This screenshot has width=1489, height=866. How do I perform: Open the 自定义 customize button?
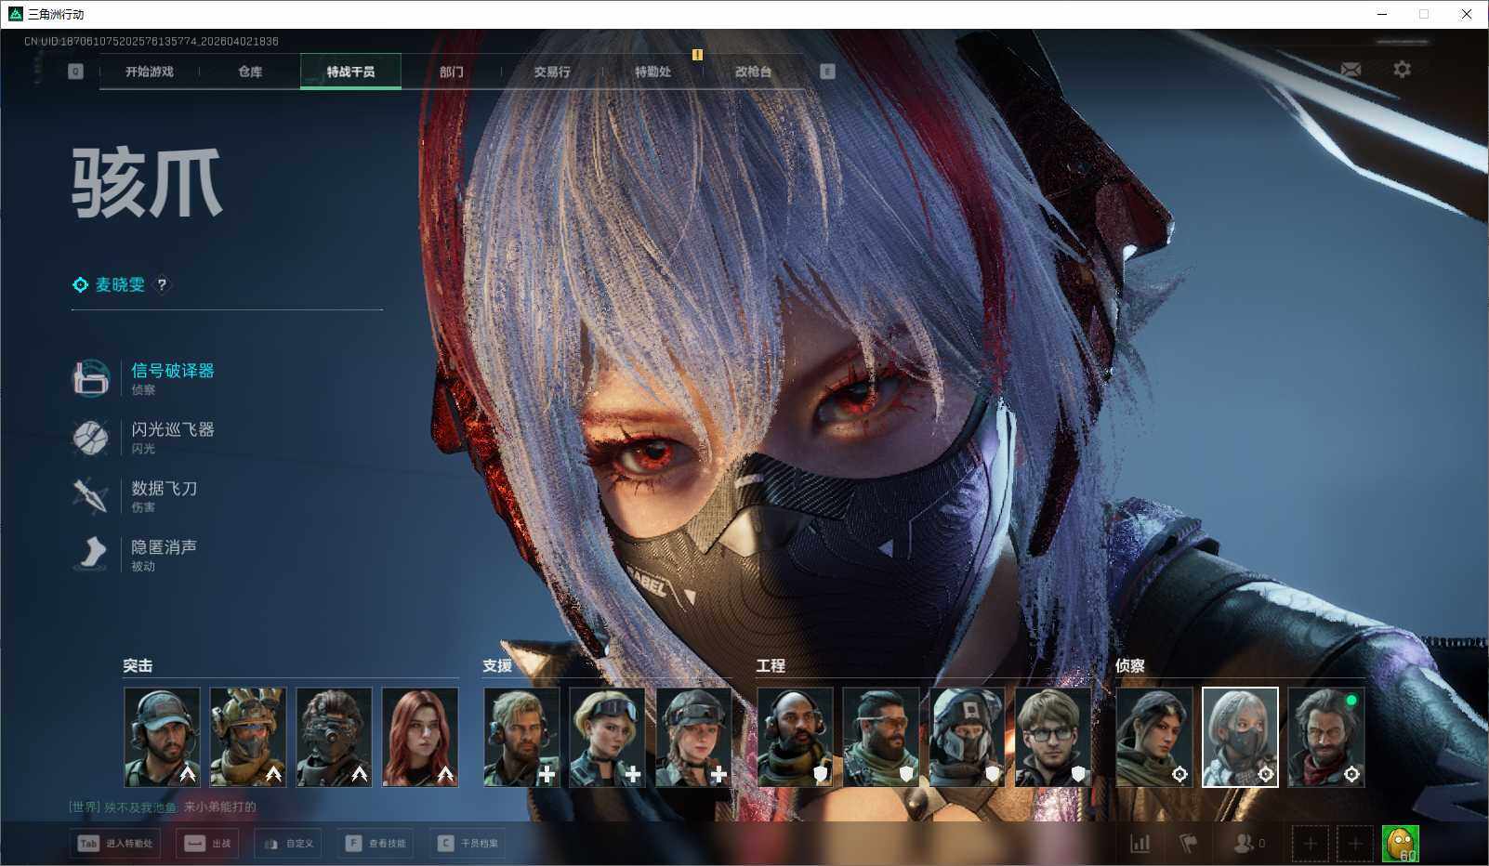288,844
